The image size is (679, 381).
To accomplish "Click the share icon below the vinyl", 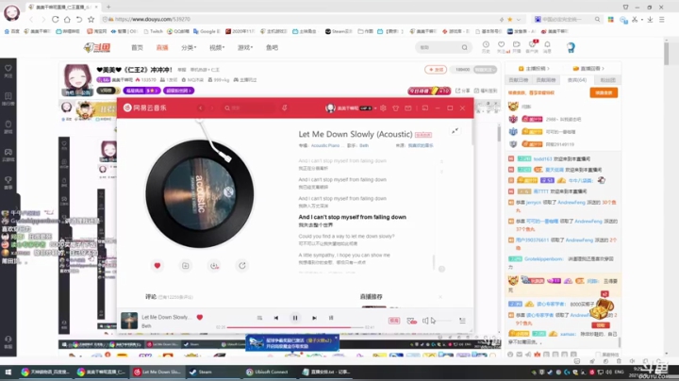I will point(242,265).
